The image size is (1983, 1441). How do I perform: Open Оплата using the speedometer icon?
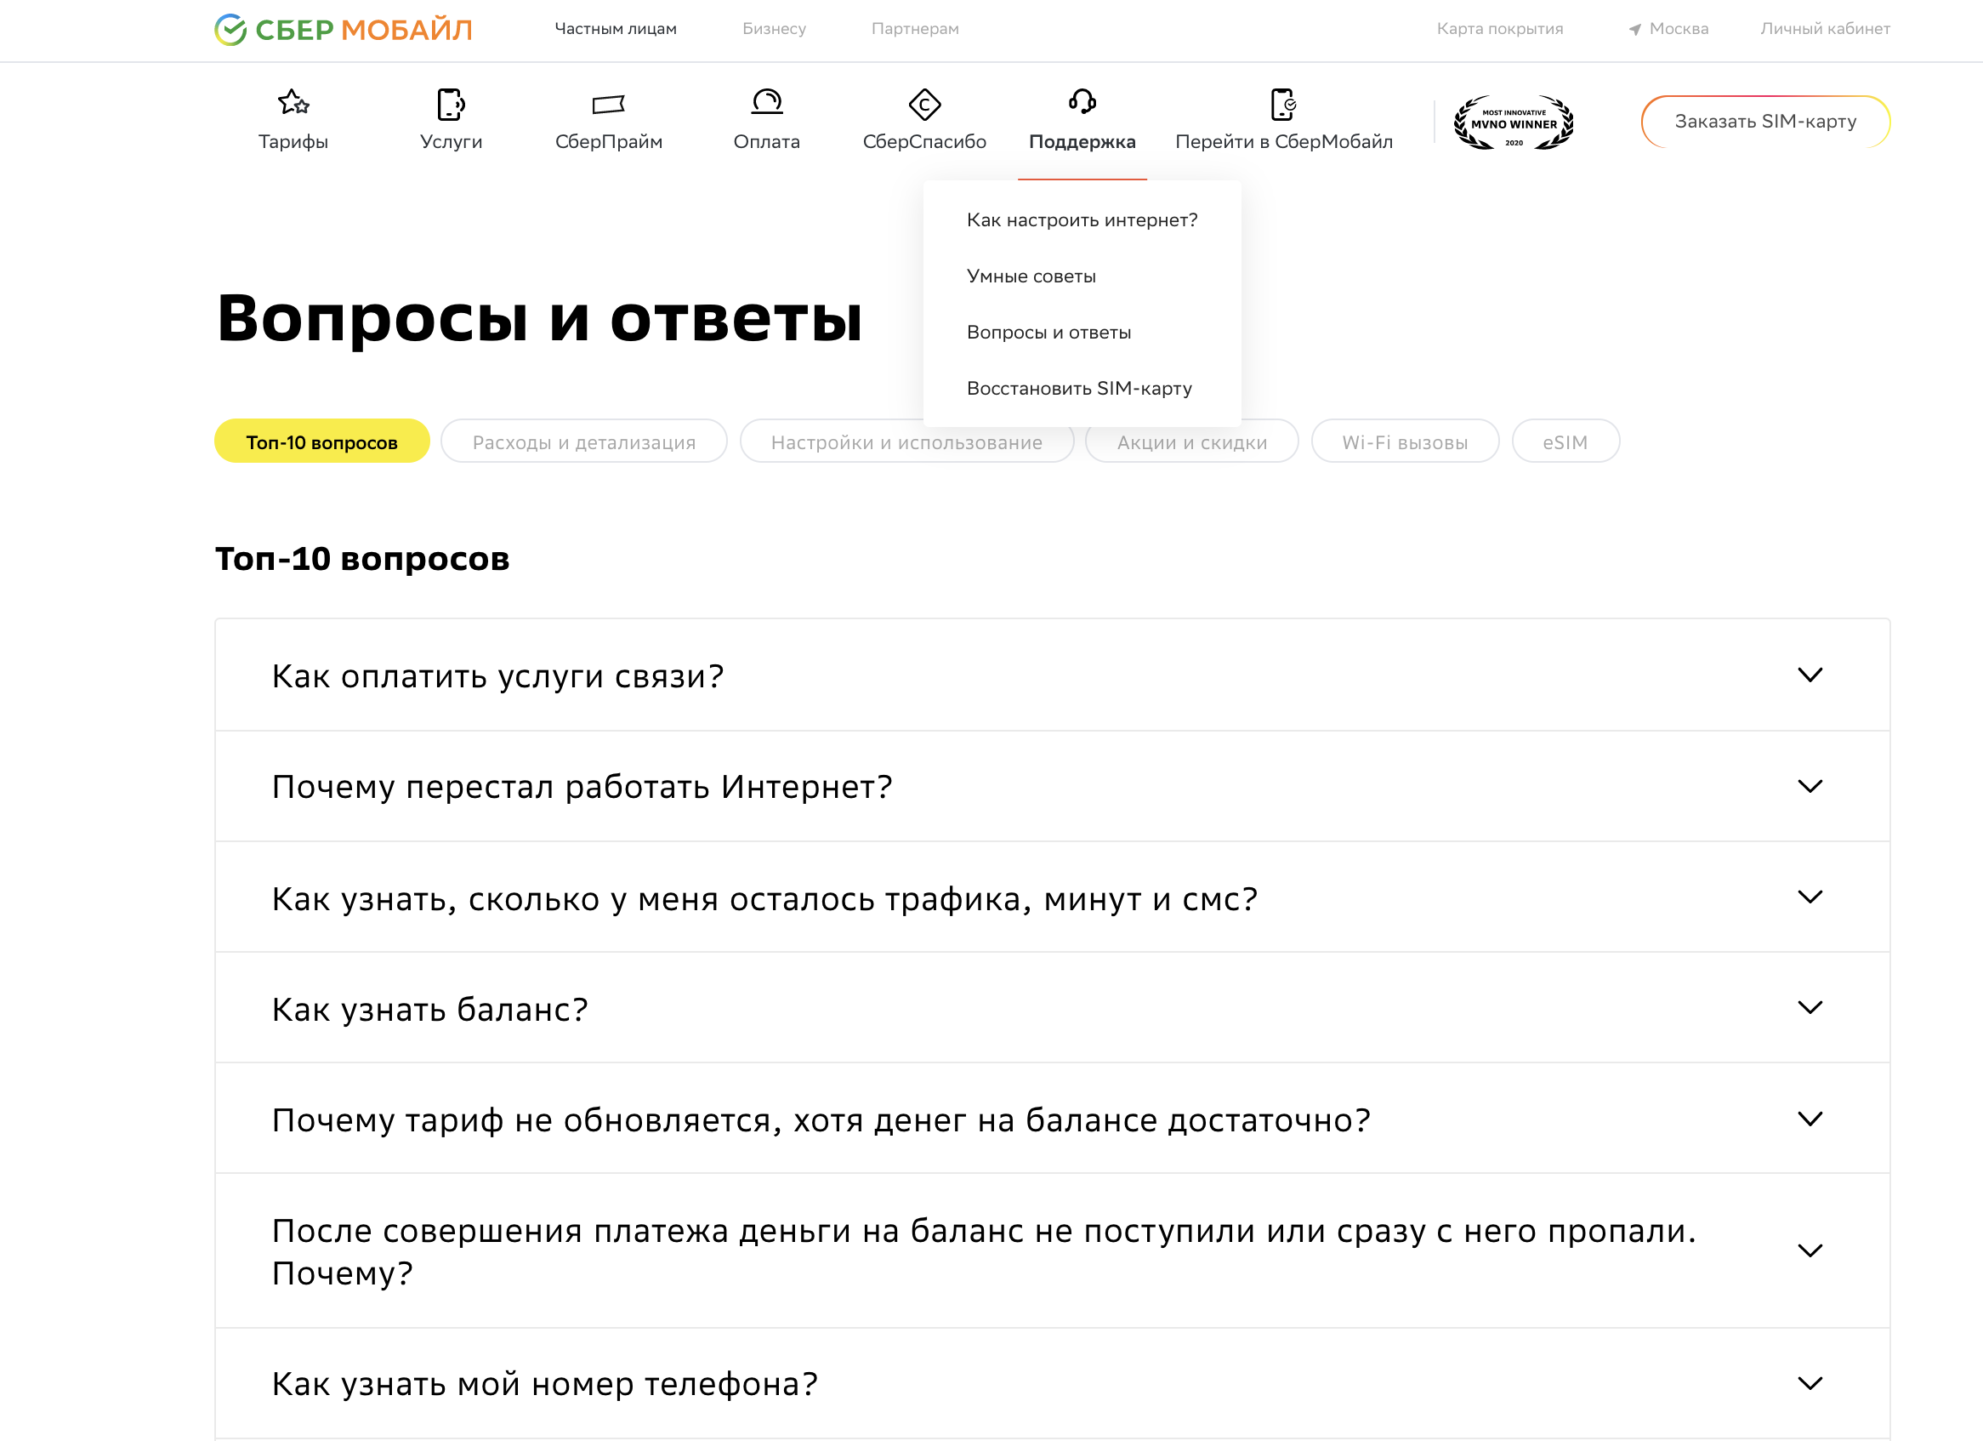pyautogui.click(x=767, y=104)
